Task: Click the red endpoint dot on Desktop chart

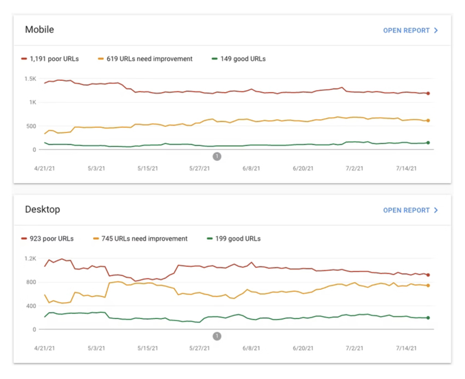Action: [x=428, y=275]
